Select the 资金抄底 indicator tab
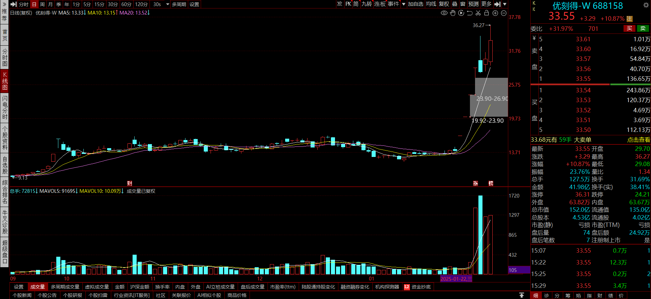The height and width of the screenshot is (299, 651). pyautogui.click(x=421, y=287)
